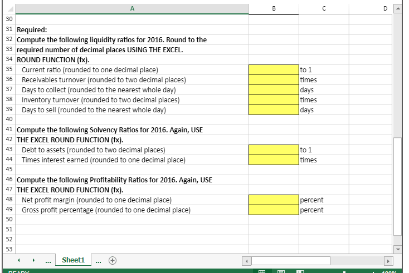
Task: Select column B header
Action: click(x=274, y=9)
